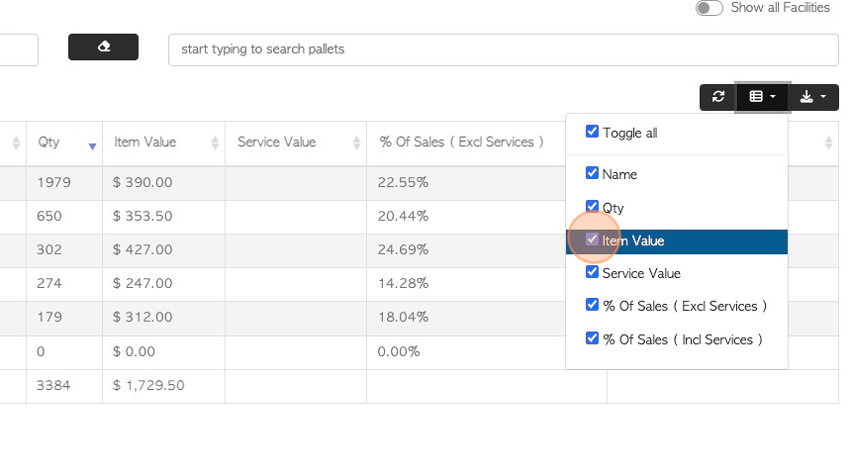Image resolution: width=851 pixels, height=476 pixels.
Task: Open the column visibility table icon
Action: (756, 97)
